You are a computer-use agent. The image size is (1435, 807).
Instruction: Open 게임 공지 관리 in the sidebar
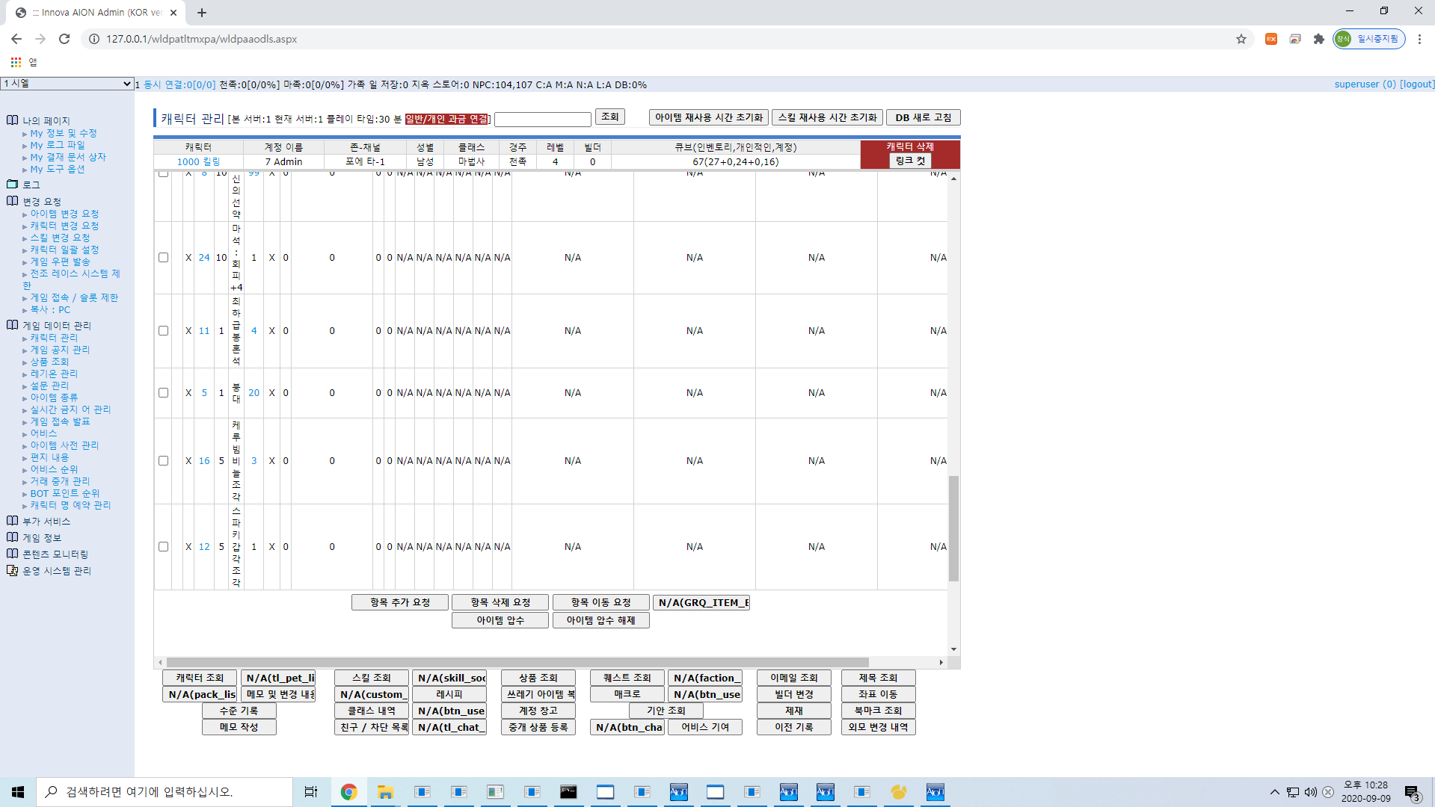60,350
